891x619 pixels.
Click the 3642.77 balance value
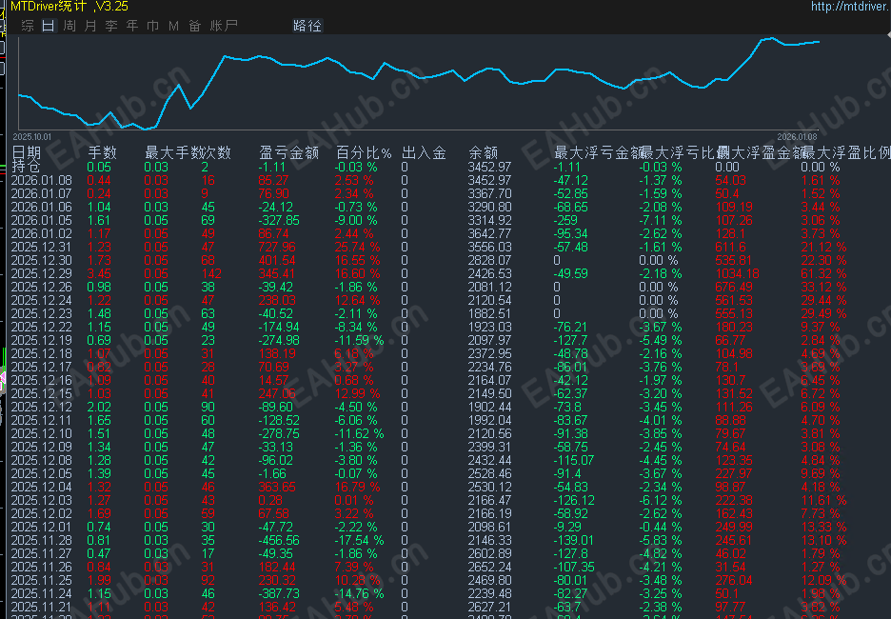(489, 233)
